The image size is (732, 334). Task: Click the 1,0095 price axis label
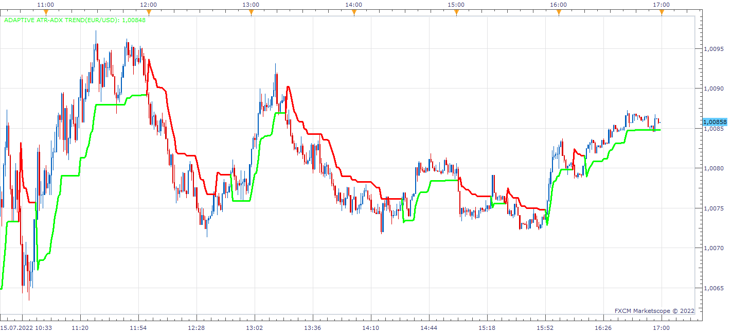(x=713, y=49)
